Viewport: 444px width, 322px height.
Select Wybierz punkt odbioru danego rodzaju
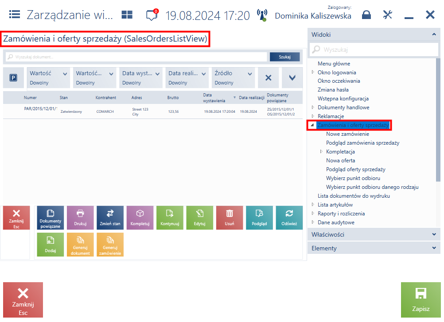point(372,187)
